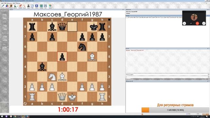The width and height of the screenshot is (210, 118).
Task: Select the white queen on d1
Action: pyautogui.click(x=62, y=97)
